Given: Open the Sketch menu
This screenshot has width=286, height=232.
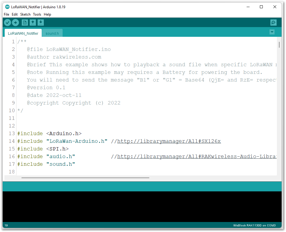Looking at the screenshot, I should point(25,14).
